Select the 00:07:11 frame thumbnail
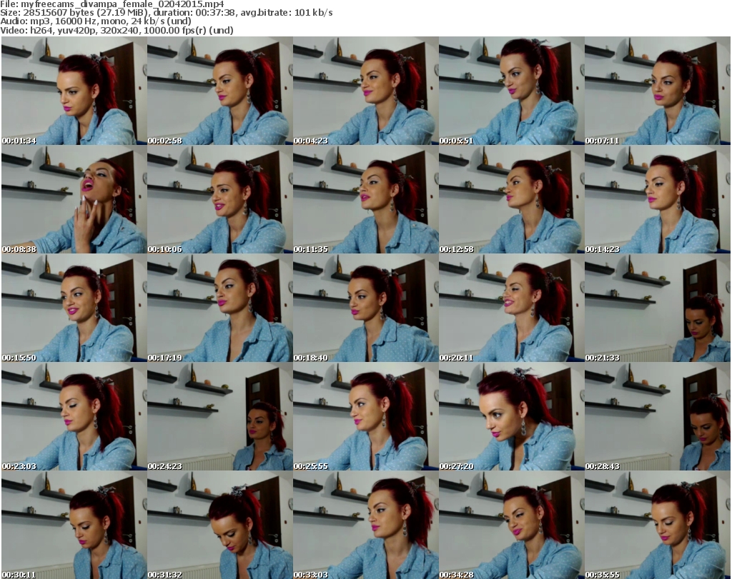The image size is (732, 579). tap(658, 91)
